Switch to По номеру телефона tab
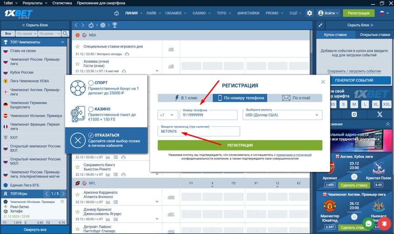Image resolution: width=394 pixels, height=234 pixels. click(240, 98)
